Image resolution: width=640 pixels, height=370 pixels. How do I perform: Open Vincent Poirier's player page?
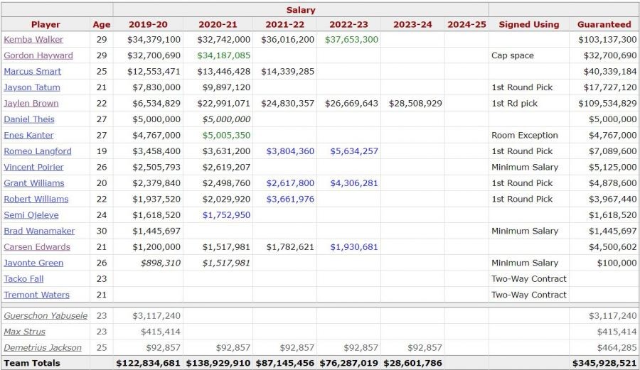pos(34,168)
